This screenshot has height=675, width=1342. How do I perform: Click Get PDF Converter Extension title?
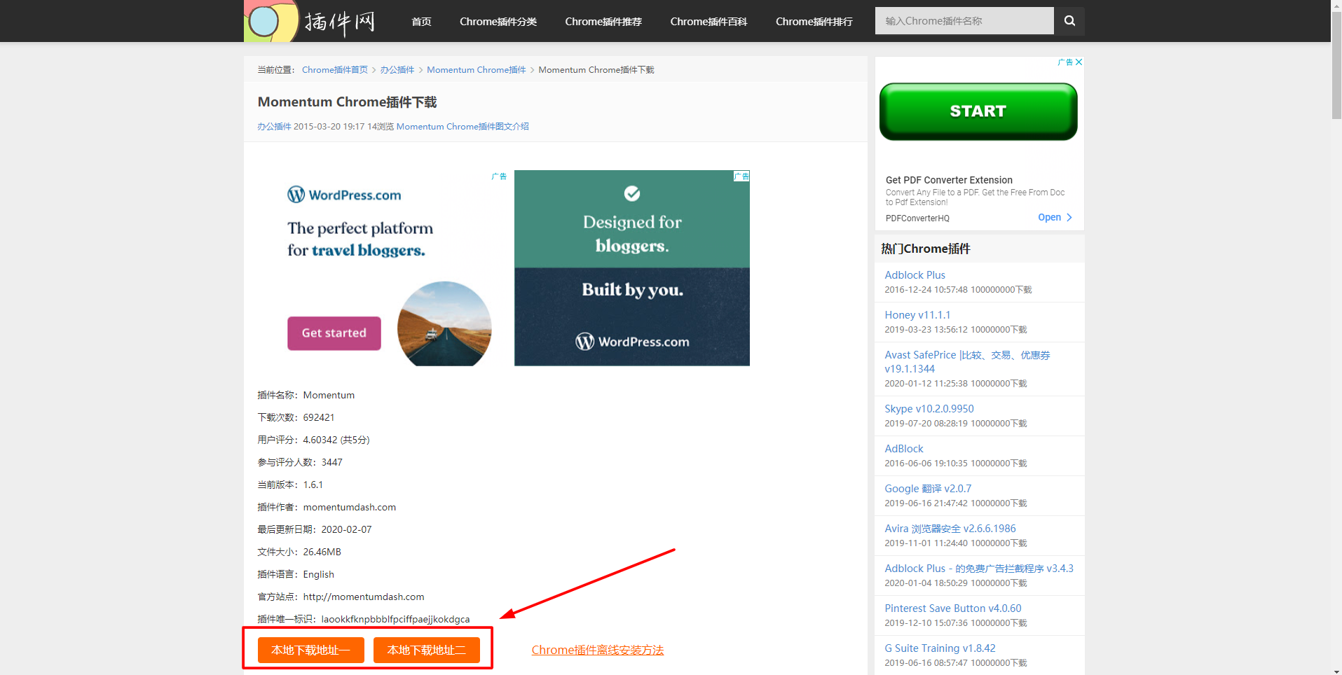[x=949, y=180]
